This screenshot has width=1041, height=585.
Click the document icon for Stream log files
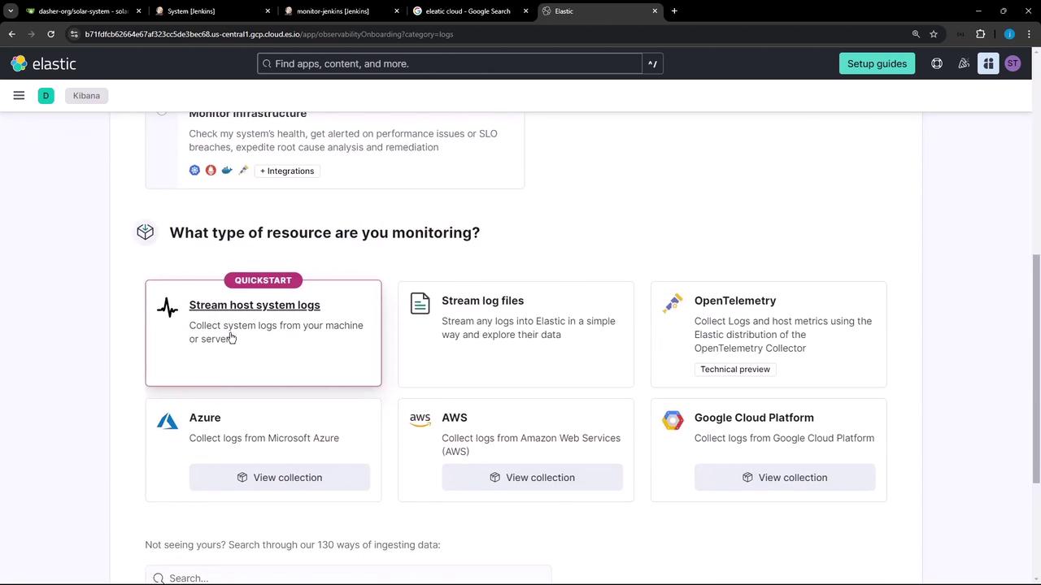(420, 303)
